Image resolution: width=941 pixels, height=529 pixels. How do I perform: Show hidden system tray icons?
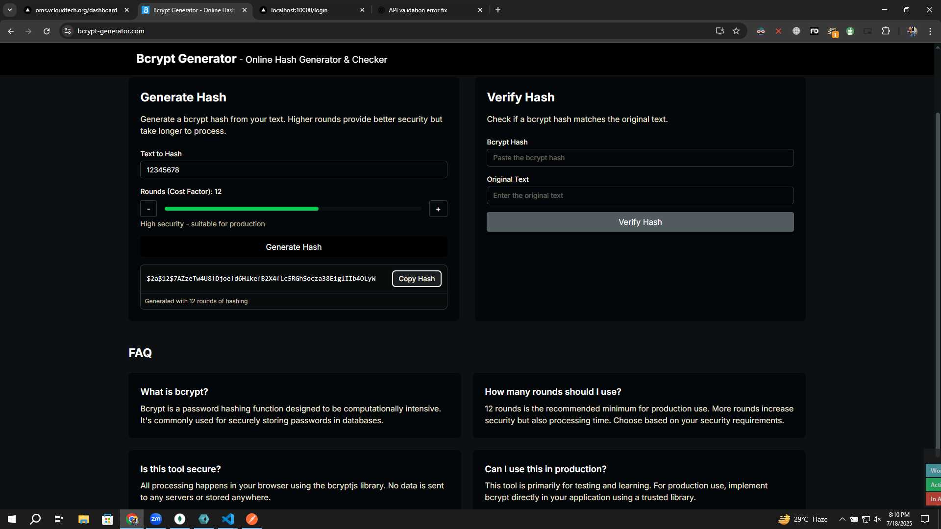pyautogui.click(x=842, y=519)
